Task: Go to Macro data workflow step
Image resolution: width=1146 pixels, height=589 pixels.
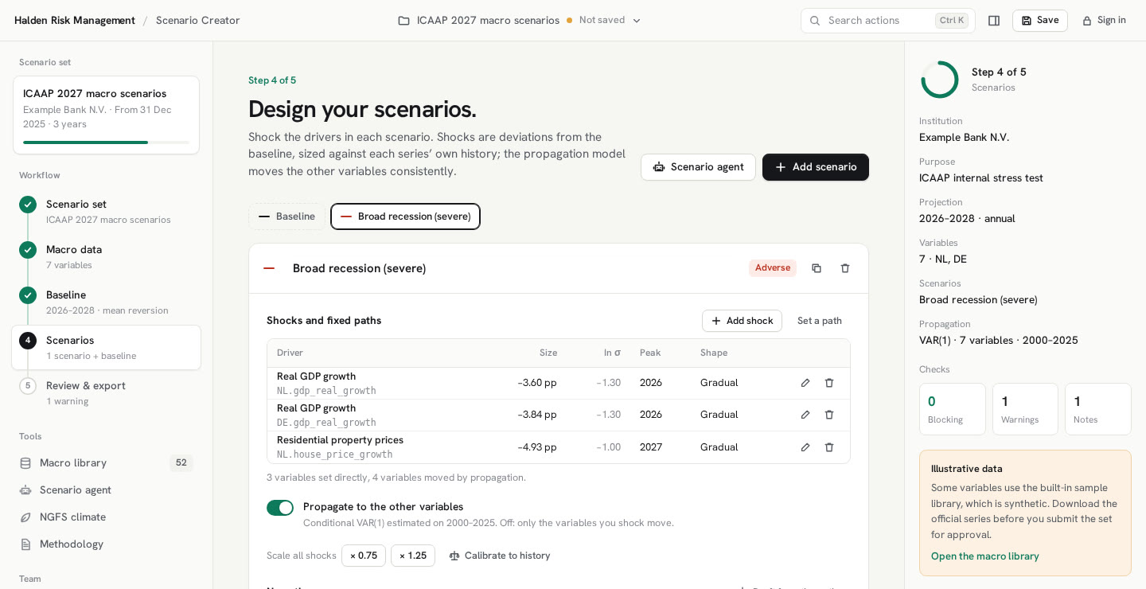Action: (106, 257)
